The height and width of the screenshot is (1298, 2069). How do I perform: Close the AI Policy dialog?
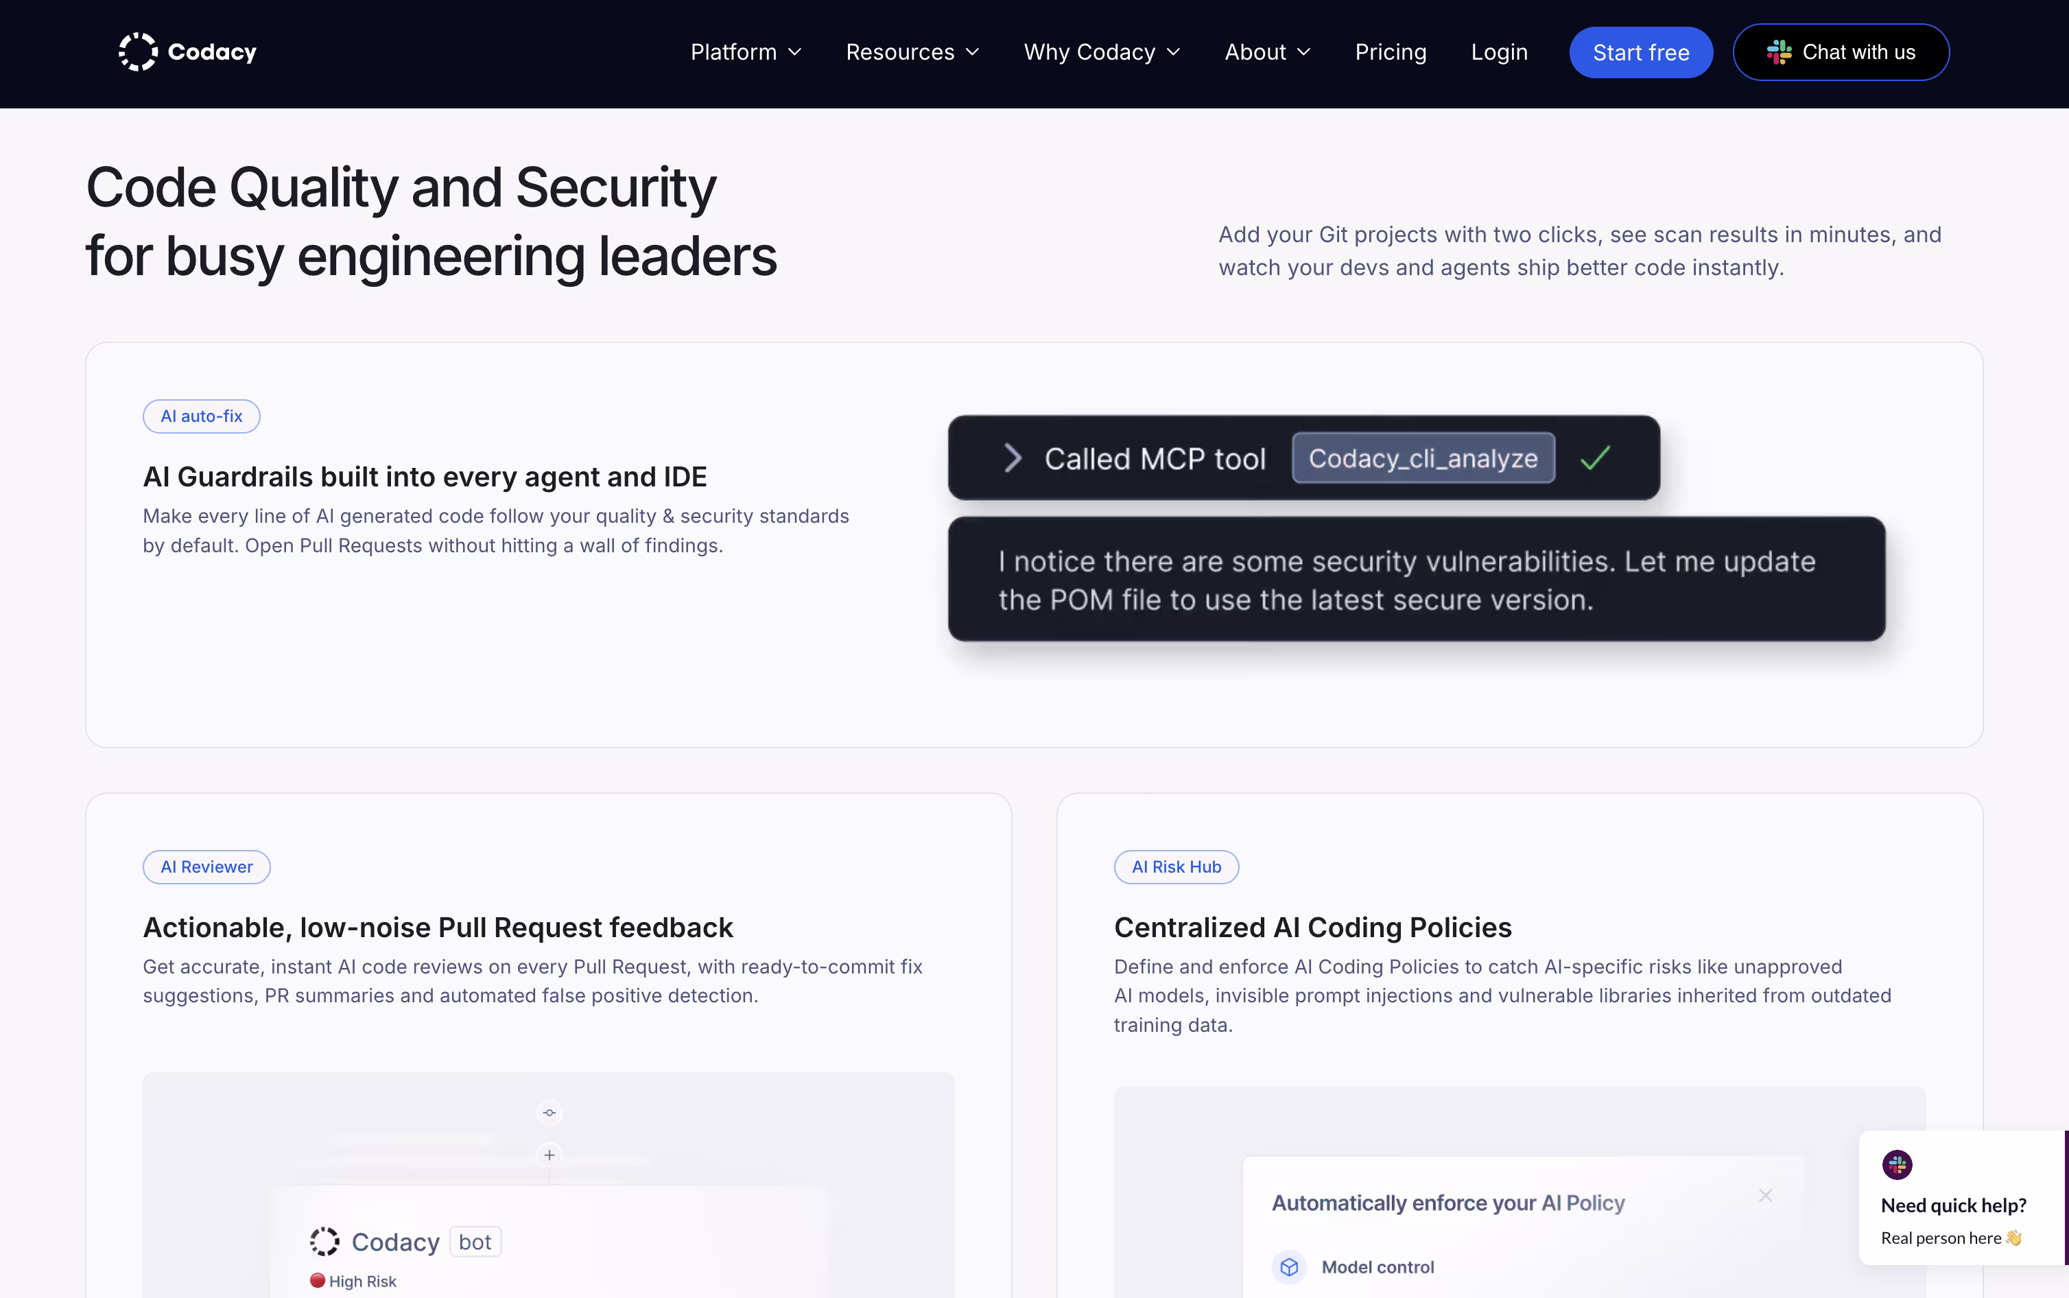(x=1765, y=1195)
